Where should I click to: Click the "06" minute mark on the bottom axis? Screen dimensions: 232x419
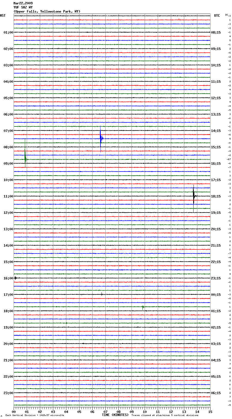coord(93,412)
